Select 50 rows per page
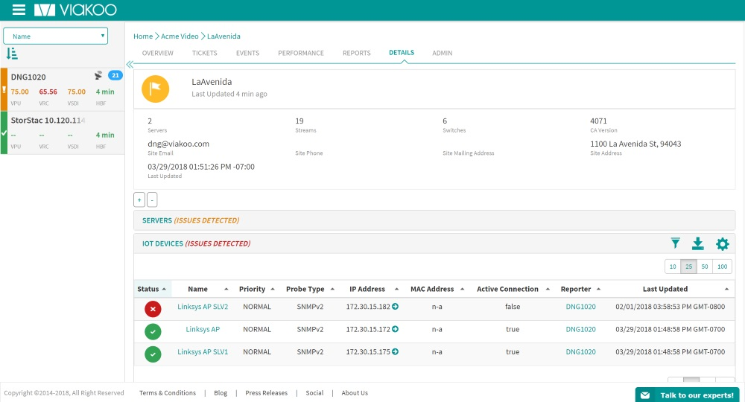This screenshot has width=745, height=402. coord(704,267)
